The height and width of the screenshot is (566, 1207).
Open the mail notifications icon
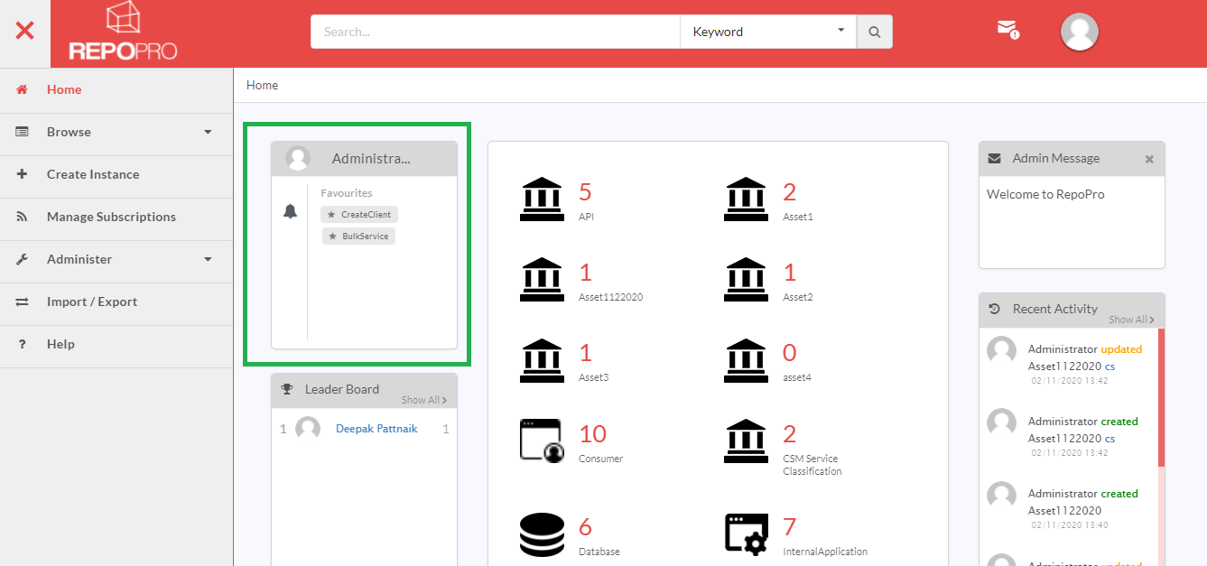pyautogui.click(x=1007, y=29)
